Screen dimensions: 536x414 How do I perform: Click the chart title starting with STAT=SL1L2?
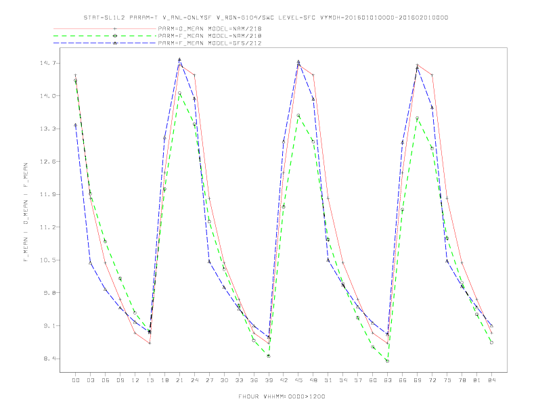(x=266, y=18)
